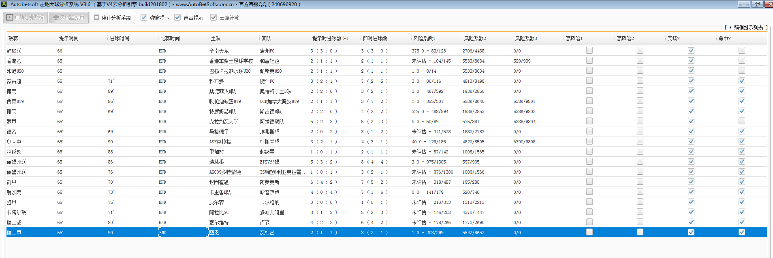The width and height of the screenshot is (773, 258).
Task: Disable the 声音提示 checkbox
Action: [177, 18]
